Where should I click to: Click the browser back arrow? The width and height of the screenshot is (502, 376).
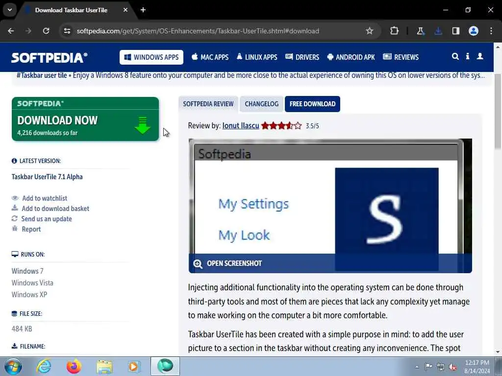pos(11,31)
